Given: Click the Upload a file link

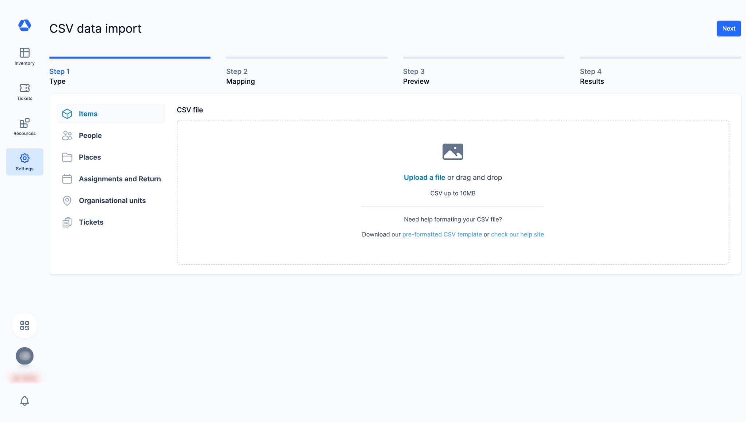Looking at the screenshot, I should coord(424,178).
